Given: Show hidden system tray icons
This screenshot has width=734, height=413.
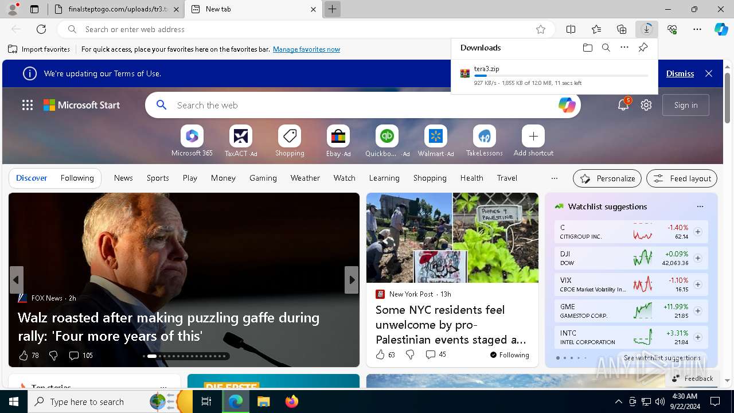Looking at the screenshot, I should pyautogui.click(x=618, y=402).
